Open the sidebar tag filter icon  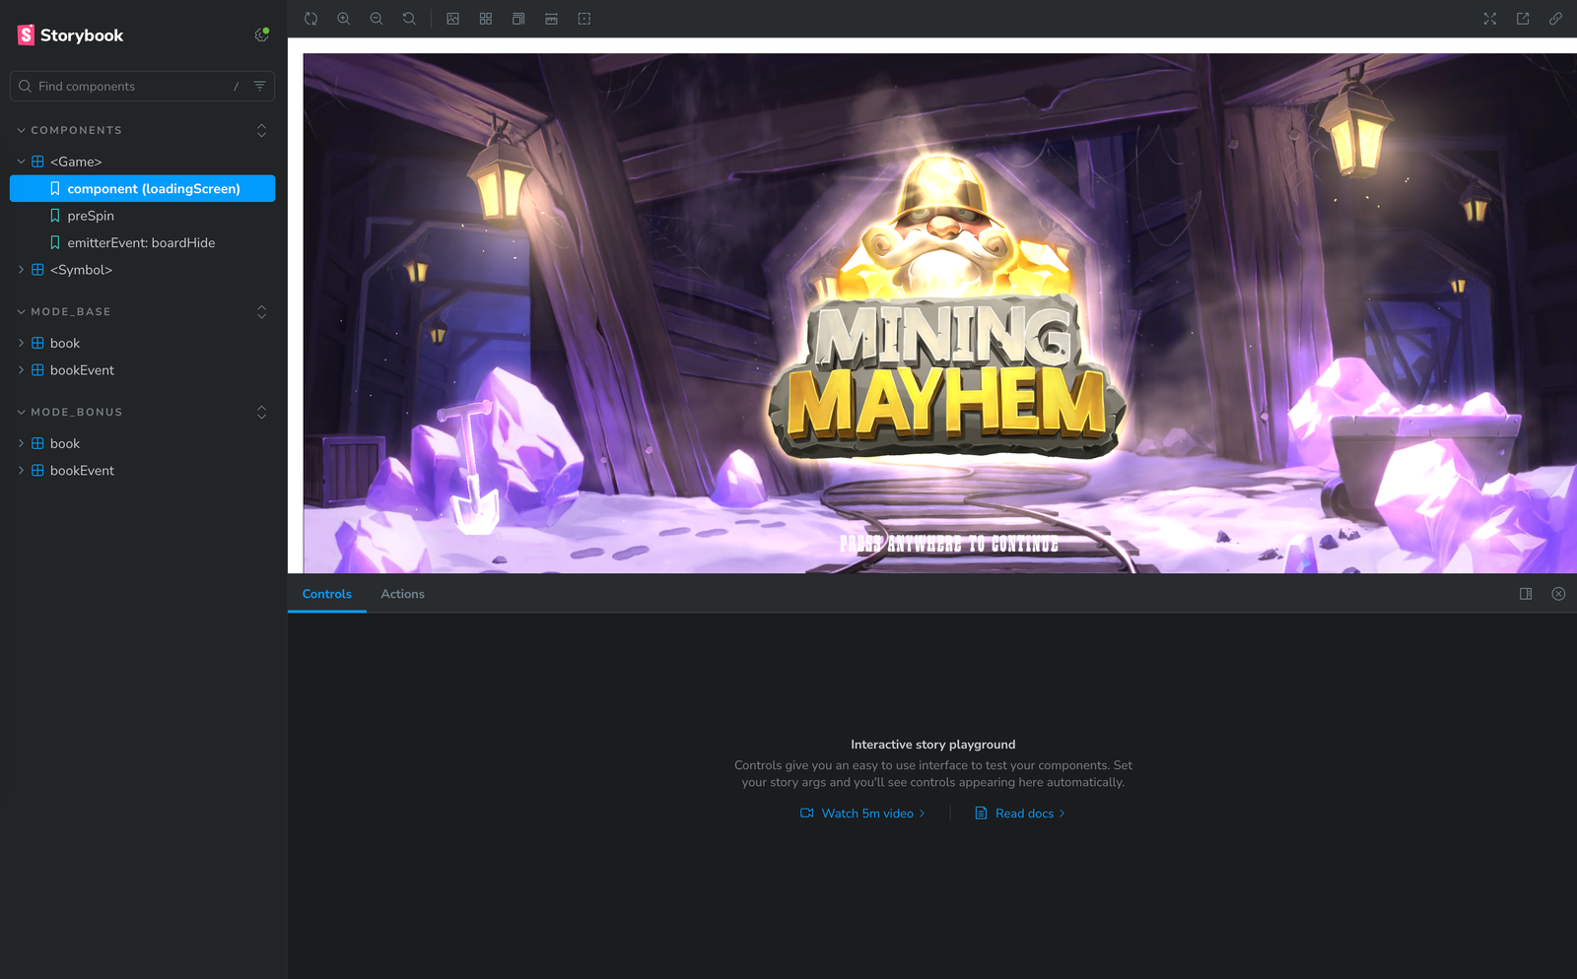[259, 87]
